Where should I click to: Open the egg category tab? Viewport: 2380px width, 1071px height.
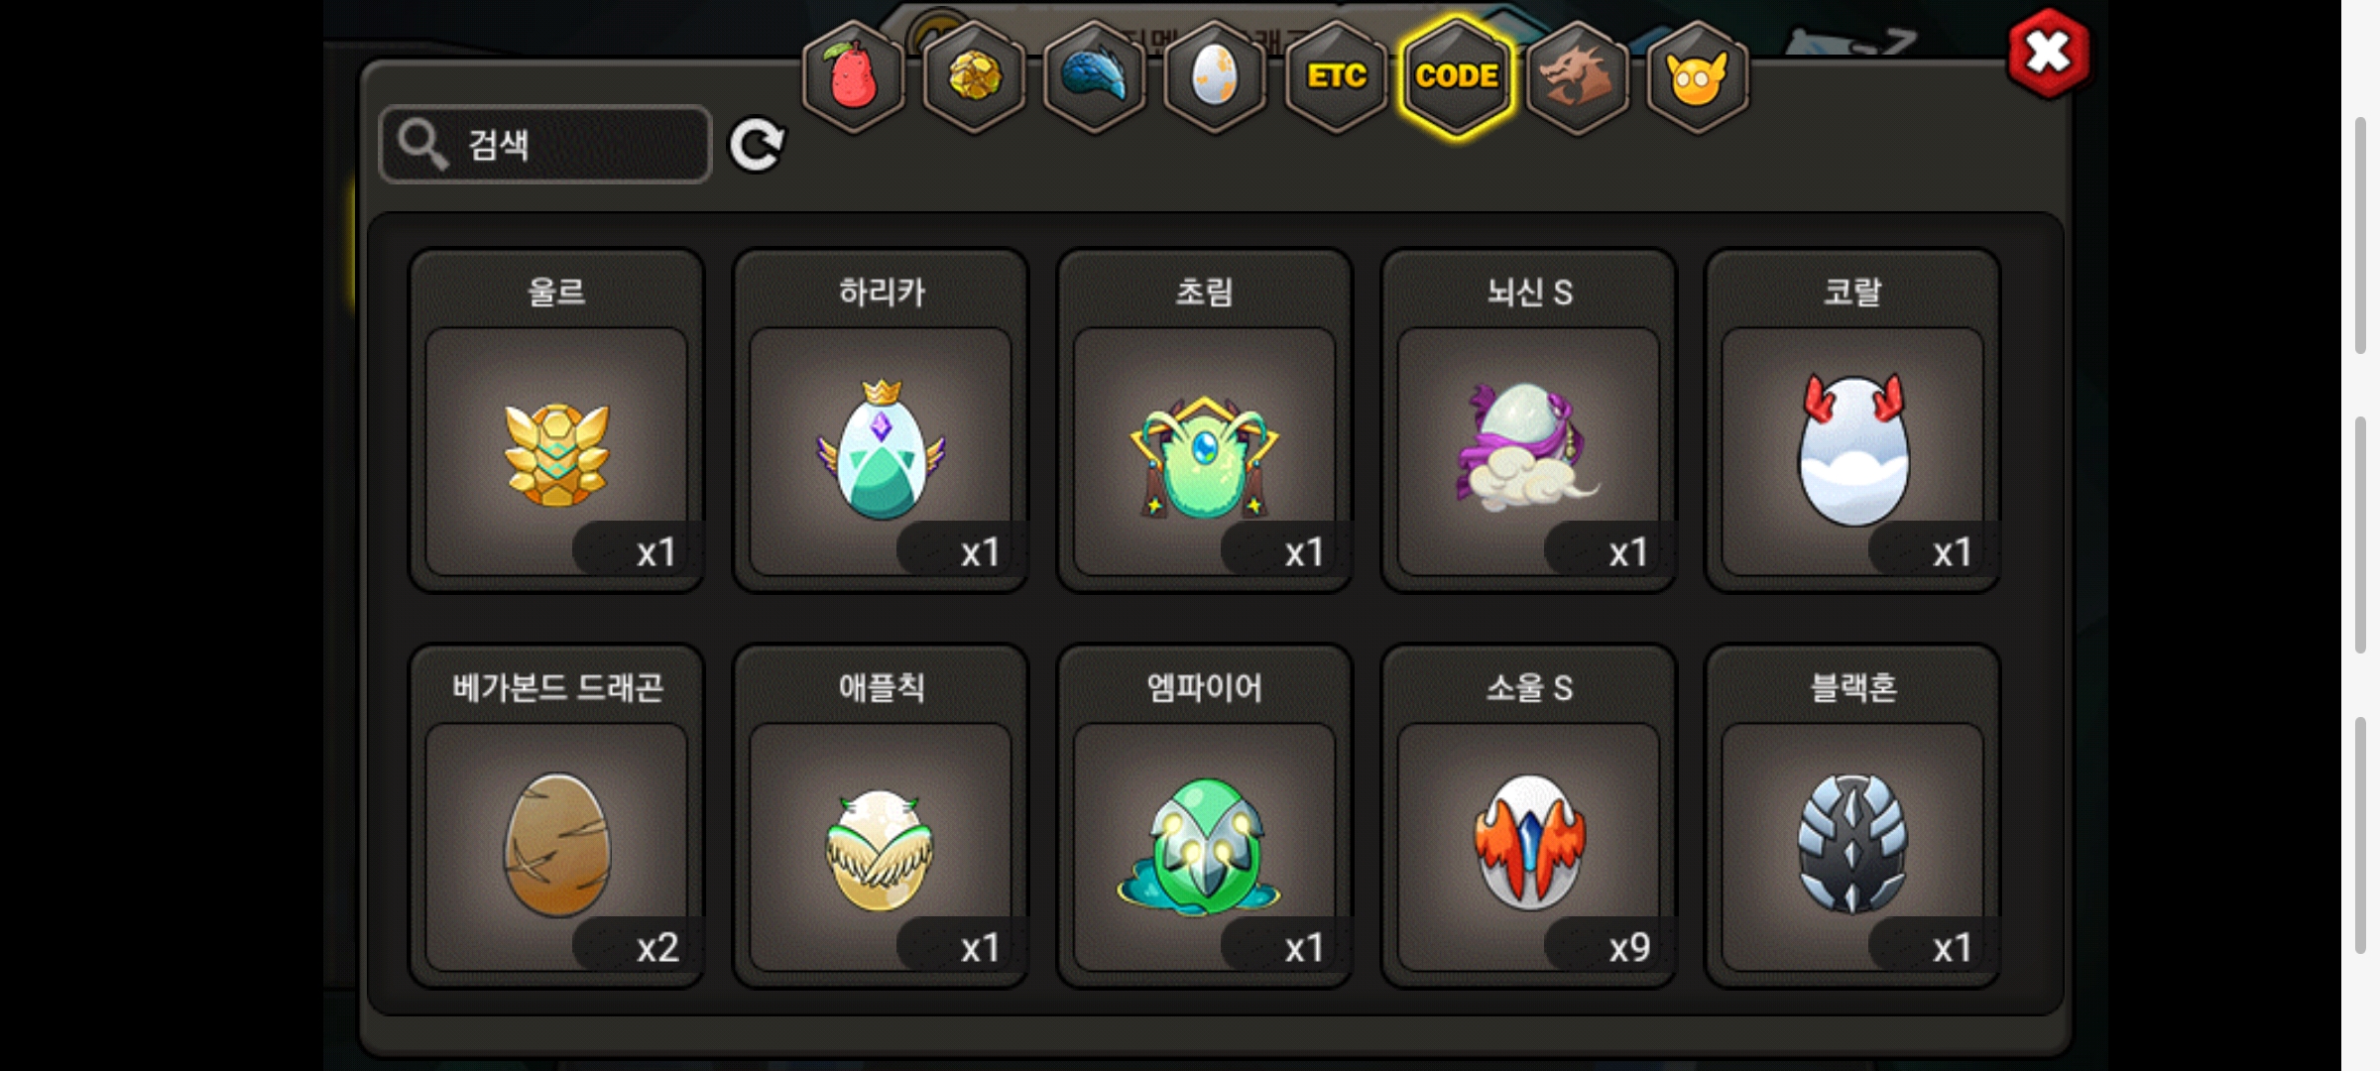coord(1215,76)
